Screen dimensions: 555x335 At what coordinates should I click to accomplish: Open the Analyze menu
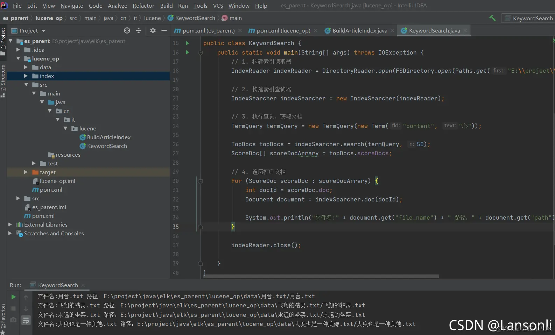117,6
